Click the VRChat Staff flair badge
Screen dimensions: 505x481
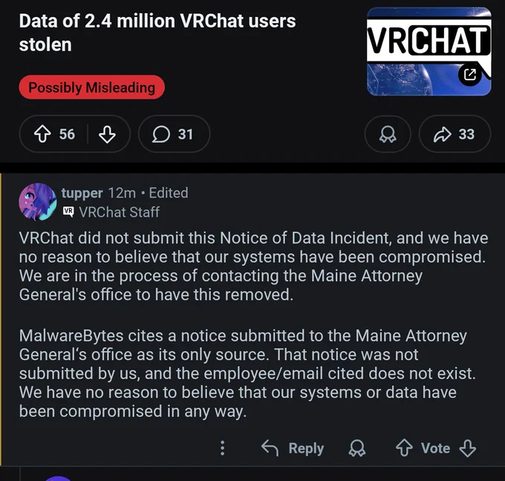coord(111,212)
